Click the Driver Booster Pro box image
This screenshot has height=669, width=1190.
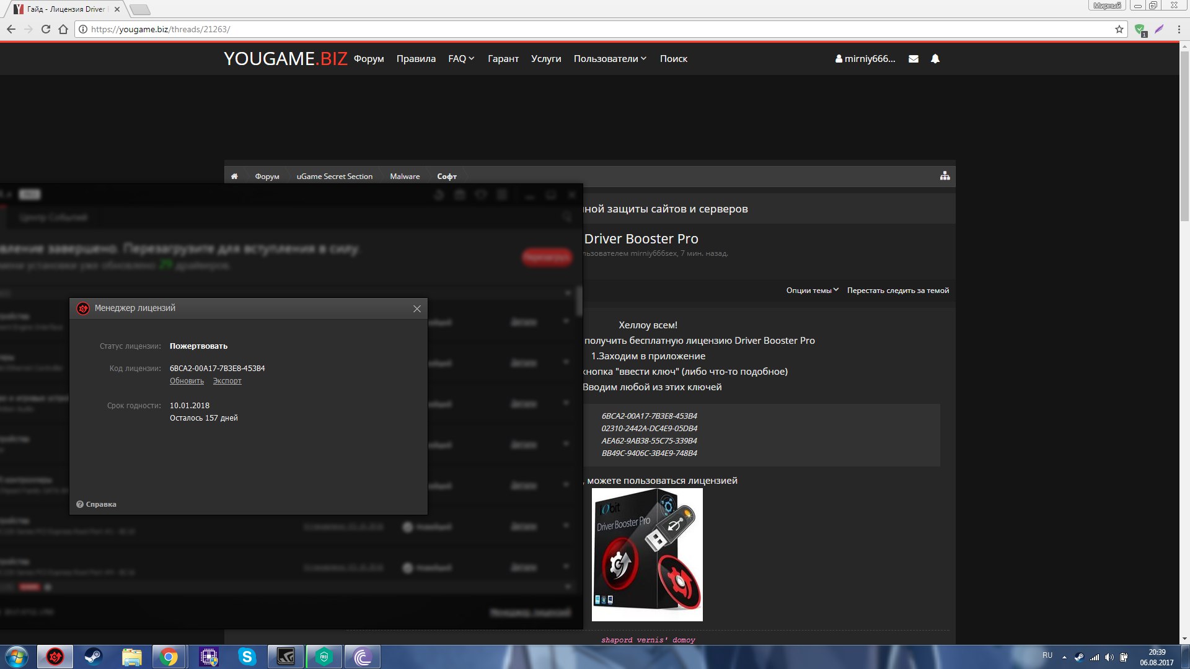point(647,554)
